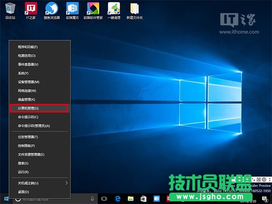The height and width of the screenshot is (204, 272).
Task: Launch Microsoft Edge from the taskbar
Action: click(117, 199)
